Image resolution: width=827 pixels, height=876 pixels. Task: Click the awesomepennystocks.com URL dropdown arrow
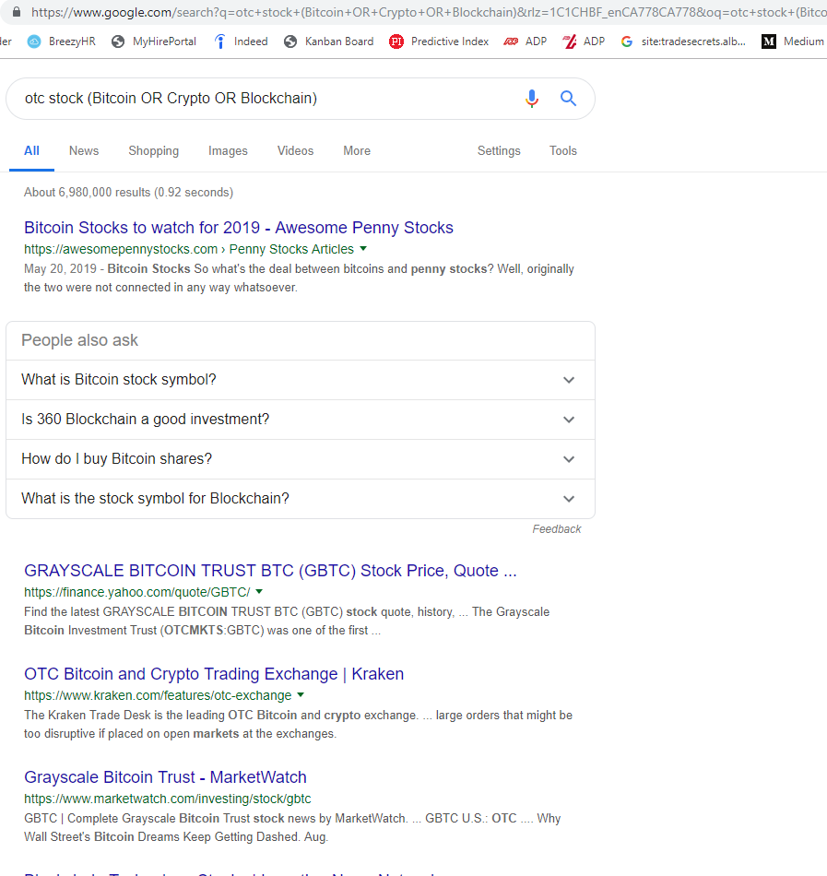(363, 249)
